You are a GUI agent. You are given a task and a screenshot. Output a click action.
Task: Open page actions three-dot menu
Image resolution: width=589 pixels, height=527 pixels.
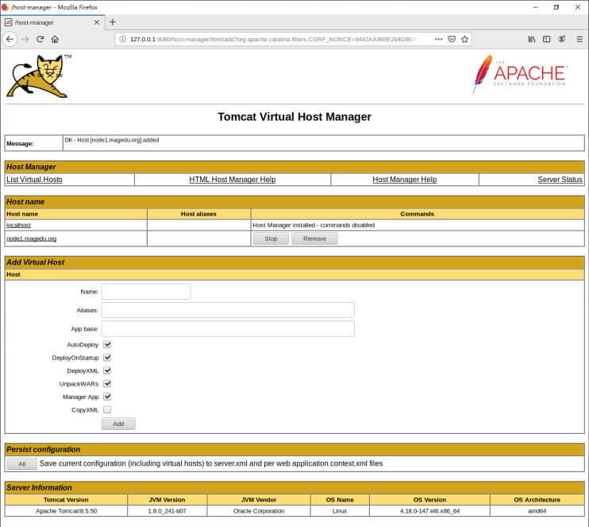(438, 39)
